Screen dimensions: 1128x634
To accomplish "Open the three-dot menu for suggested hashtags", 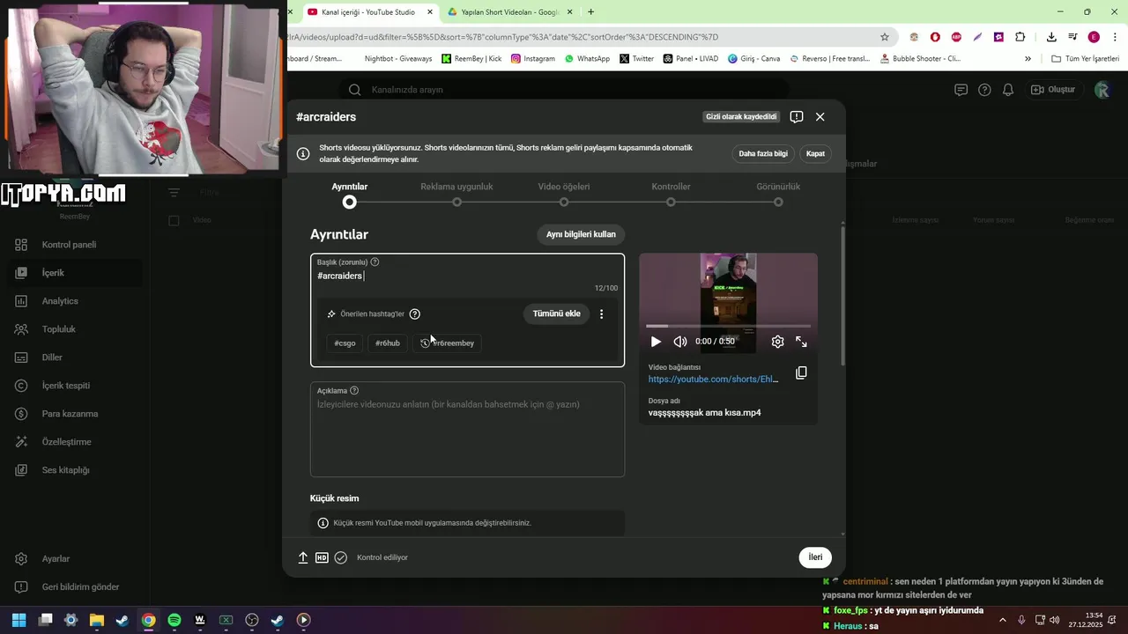I will click(602, 313).
